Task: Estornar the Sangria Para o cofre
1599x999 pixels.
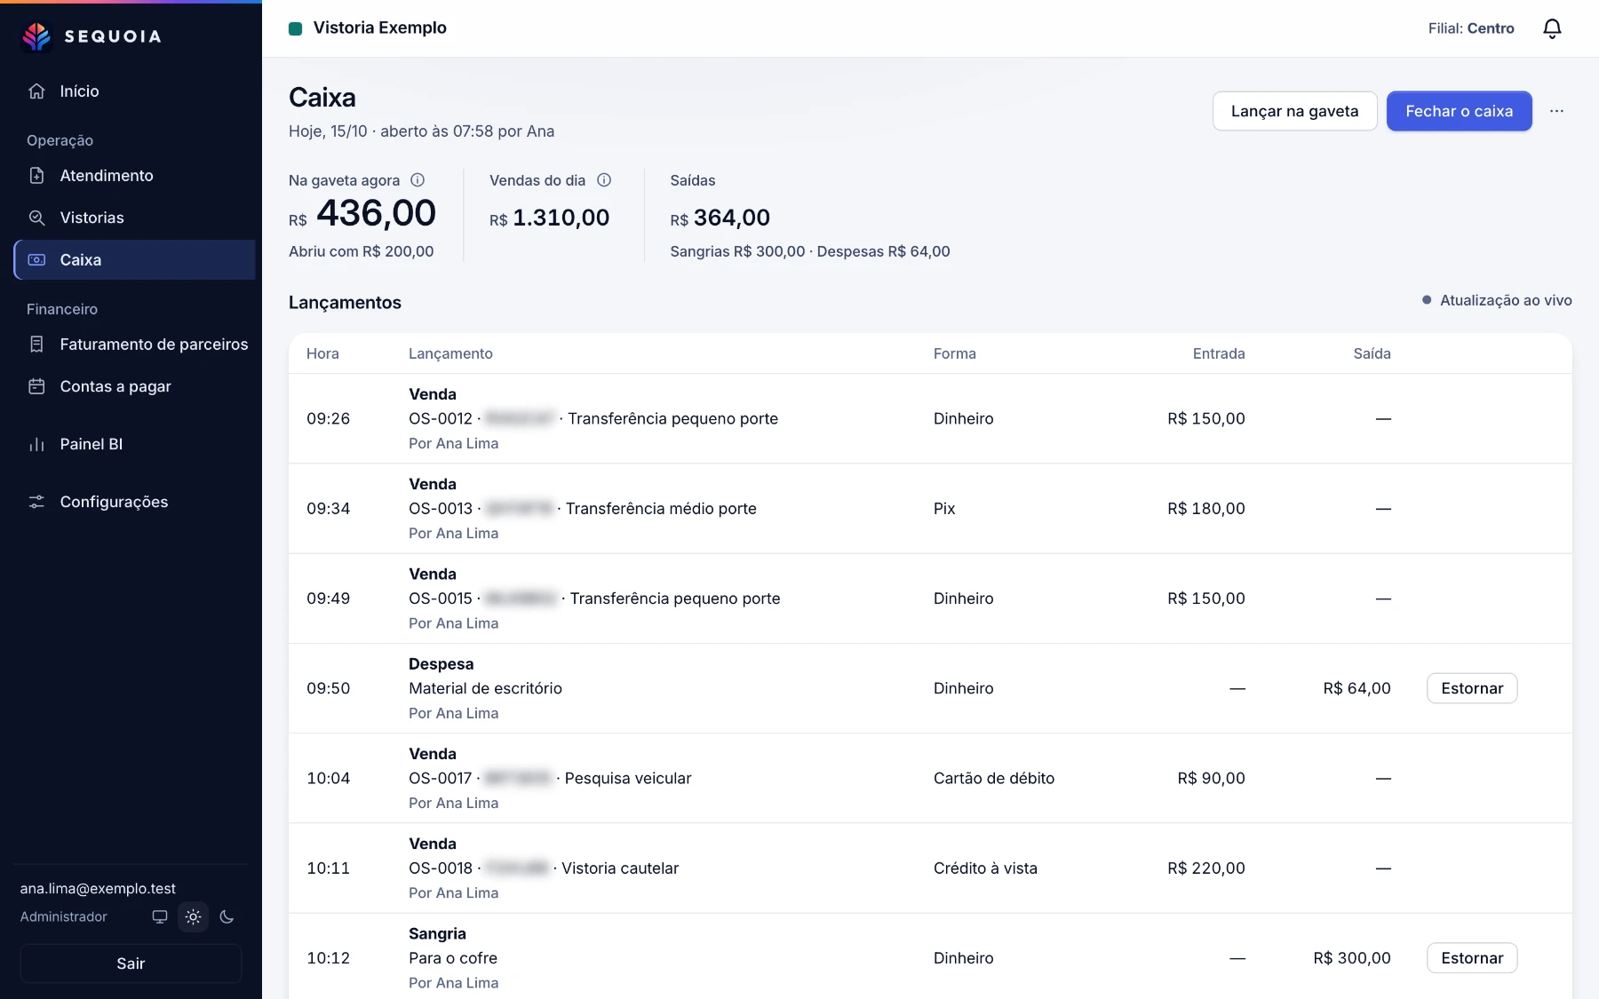Action: coord(1472,958)
